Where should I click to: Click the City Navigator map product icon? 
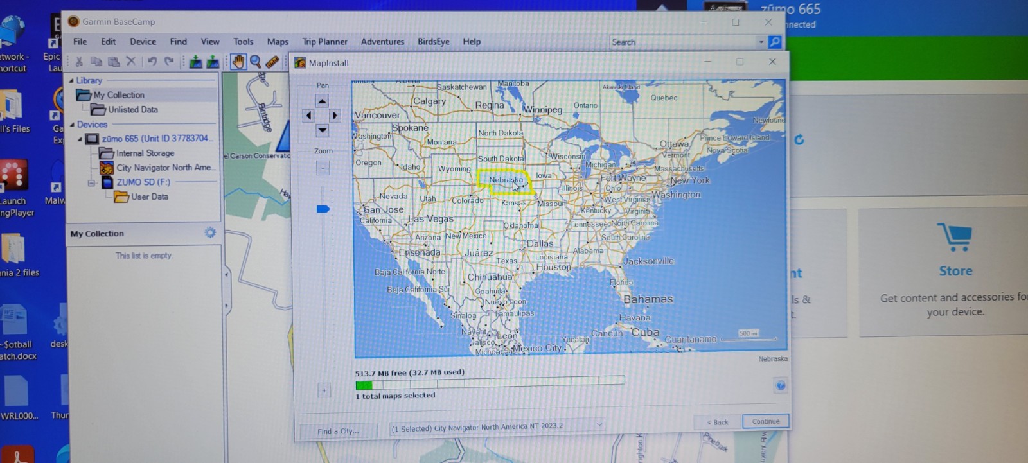click(x=107, y=168)
